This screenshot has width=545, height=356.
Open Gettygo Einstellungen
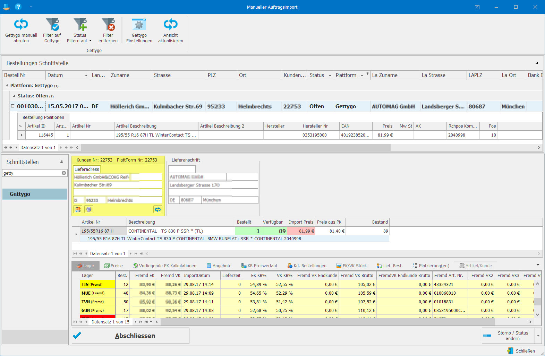[139, 31]
